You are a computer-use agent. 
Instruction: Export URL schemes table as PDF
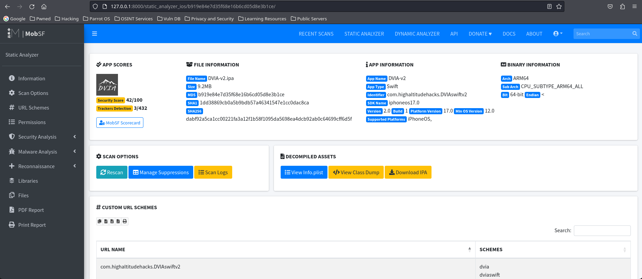click(118, 221)
